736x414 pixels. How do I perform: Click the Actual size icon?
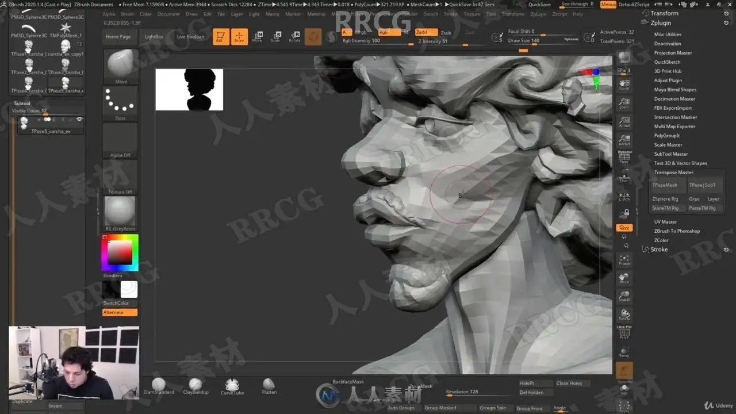(x=624, y=121)
